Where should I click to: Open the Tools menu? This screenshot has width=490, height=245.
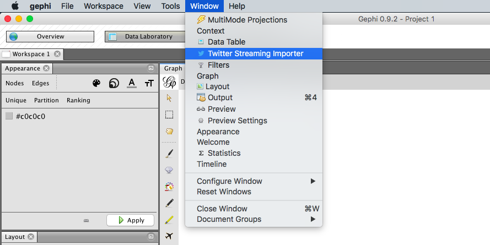click(171, 6)
